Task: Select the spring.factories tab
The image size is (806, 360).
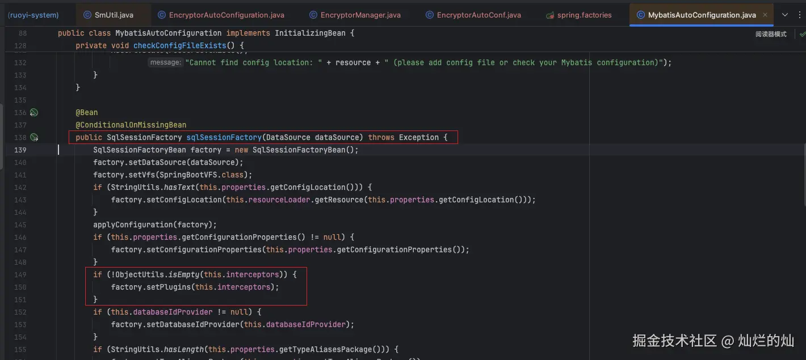Action: coord(578,15)
